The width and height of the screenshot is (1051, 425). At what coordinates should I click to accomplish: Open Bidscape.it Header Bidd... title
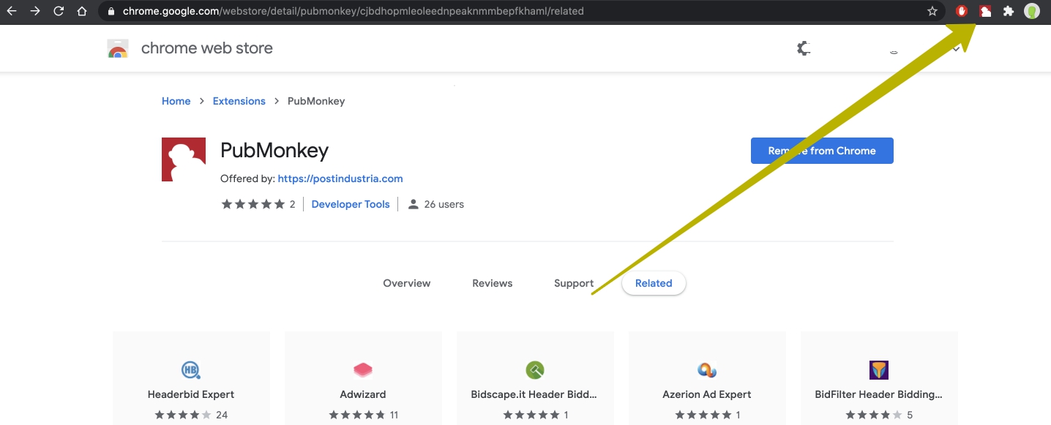[x=534, y=394]
